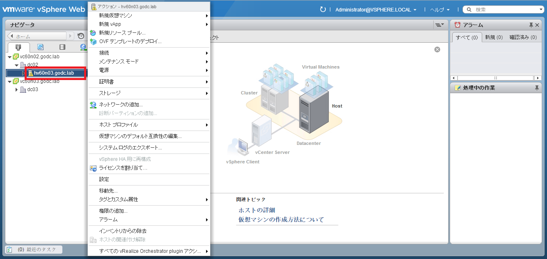Choose ネットワークの追加... menu entry
The image size is (547, 259).
point(149,105)
